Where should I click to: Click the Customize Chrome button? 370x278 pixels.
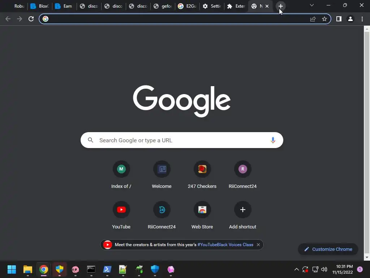point(328,249)
